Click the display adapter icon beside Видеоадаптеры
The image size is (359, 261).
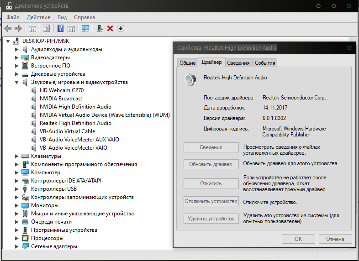(x=25, y=57)
